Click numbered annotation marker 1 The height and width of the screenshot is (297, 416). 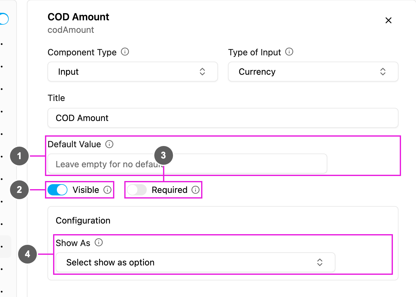click(19, 156)
